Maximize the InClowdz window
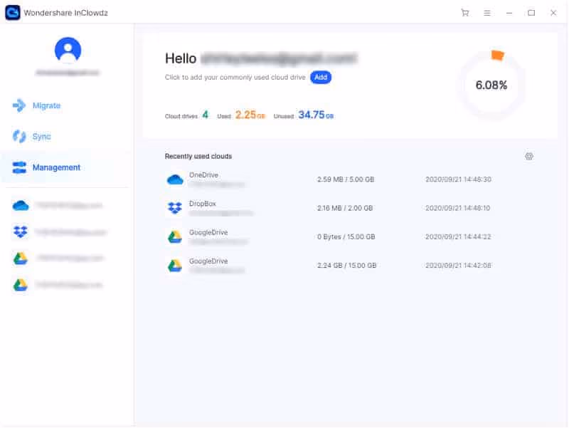The image size is (569, 428). (x=531, y=13)
